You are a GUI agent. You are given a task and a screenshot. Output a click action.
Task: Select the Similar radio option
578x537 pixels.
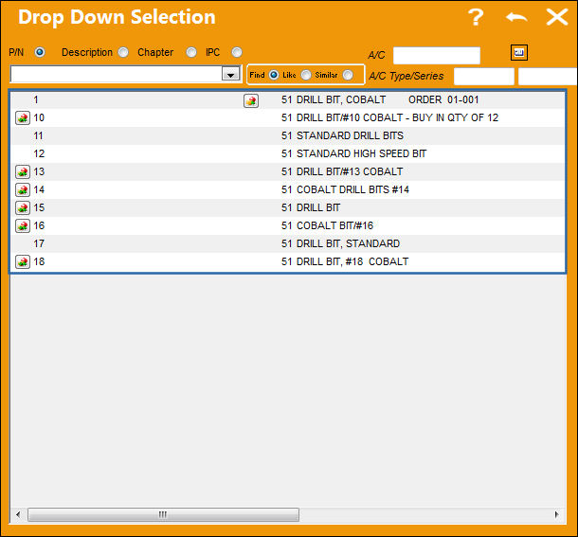click(x=348, y=75)
